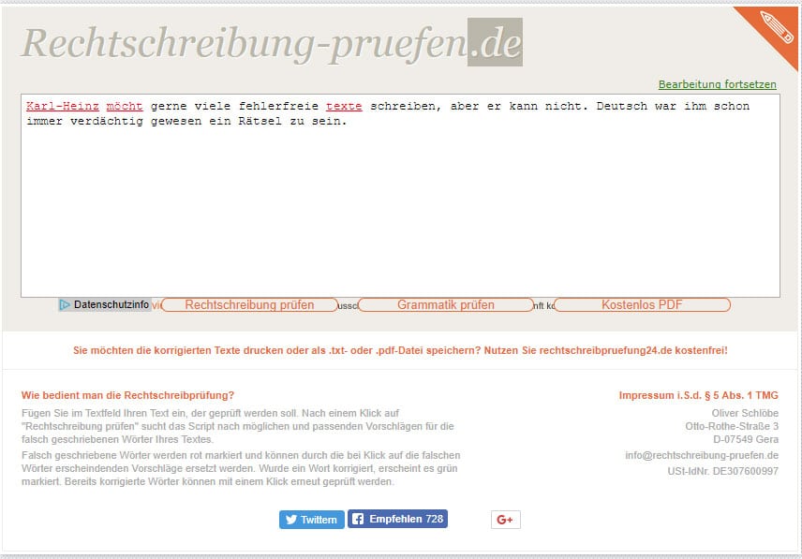802x559 pixels.
Task: Click the Datenschutzinfo label
Action: tap(111, 304)
